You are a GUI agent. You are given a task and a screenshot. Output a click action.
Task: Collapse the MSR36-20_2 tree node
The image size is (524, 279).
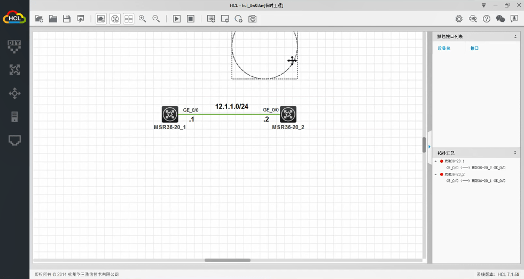click(x=435, y=174)
